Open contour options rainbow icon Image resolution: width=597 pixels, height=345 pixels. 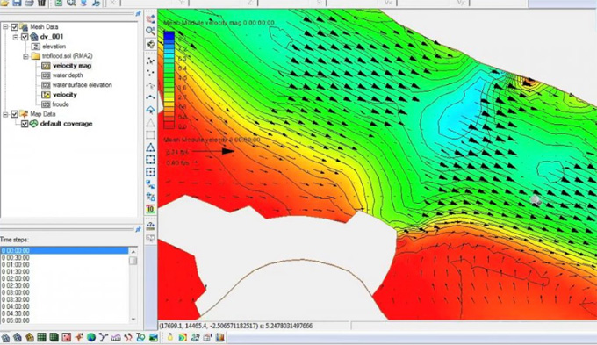click(x=183, y=337)
